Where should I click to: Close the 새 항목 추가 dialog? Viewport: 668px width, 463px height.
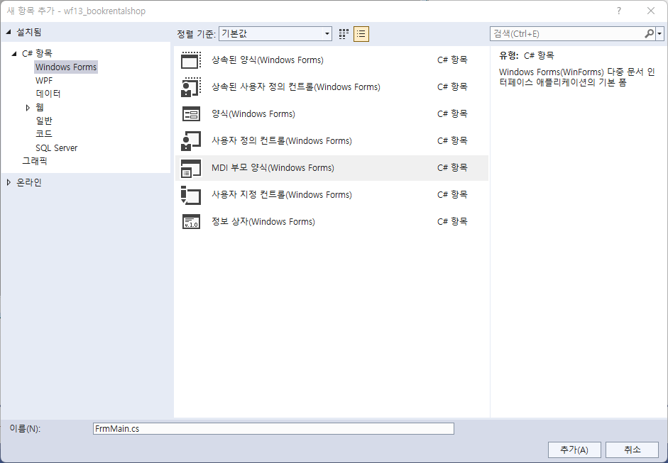(651, 11)
